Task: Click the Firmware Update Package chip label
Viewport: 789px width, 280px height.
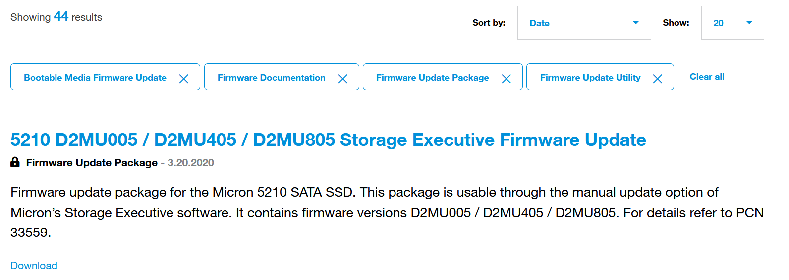Action: [x=432, y=78]
